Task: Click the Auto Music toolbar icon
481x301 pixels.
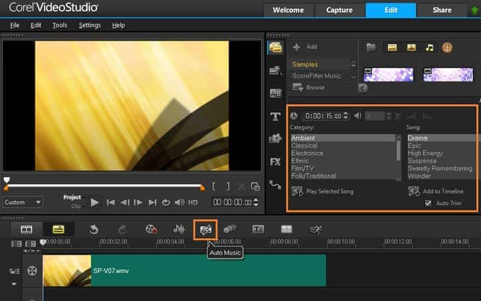Action: tap(206, 229)
